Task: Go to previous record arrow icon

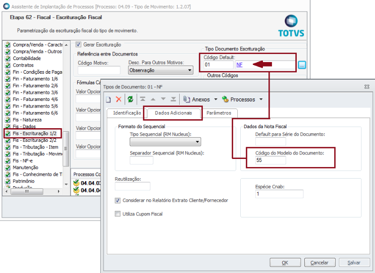Action: click(x=153, y=99)
